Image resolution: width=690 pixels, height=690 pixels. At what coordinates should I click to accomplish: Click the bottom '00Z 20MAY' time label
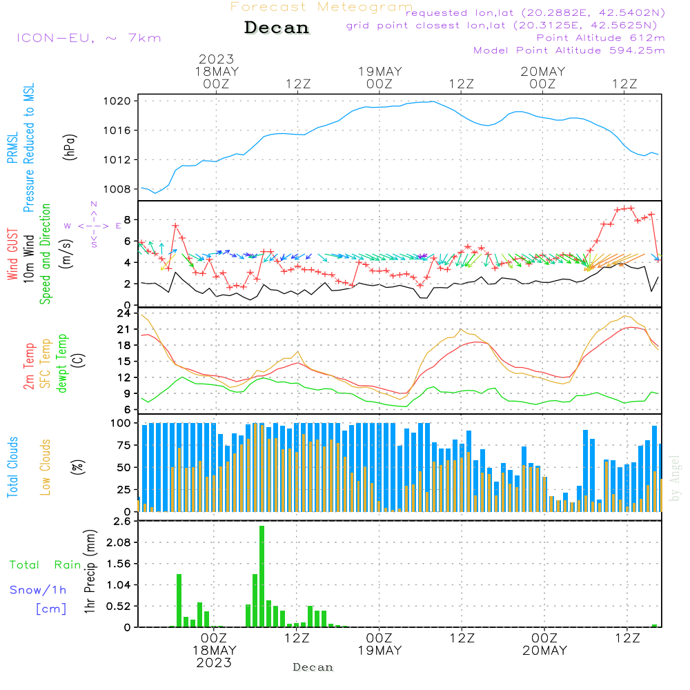[545, 644]
